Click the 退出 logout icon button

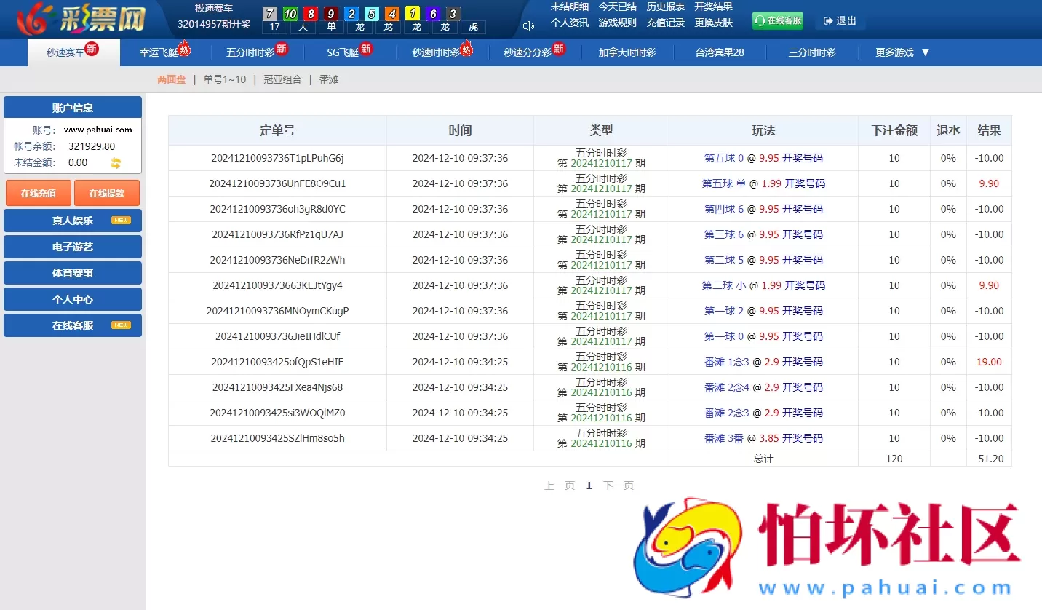[x=839, y=22]
